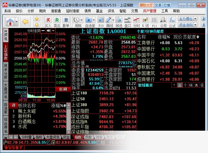Toggle the 个 filter in 短线精灵
The width and height of the screenshot is (208, 153).
coord(185,85)
